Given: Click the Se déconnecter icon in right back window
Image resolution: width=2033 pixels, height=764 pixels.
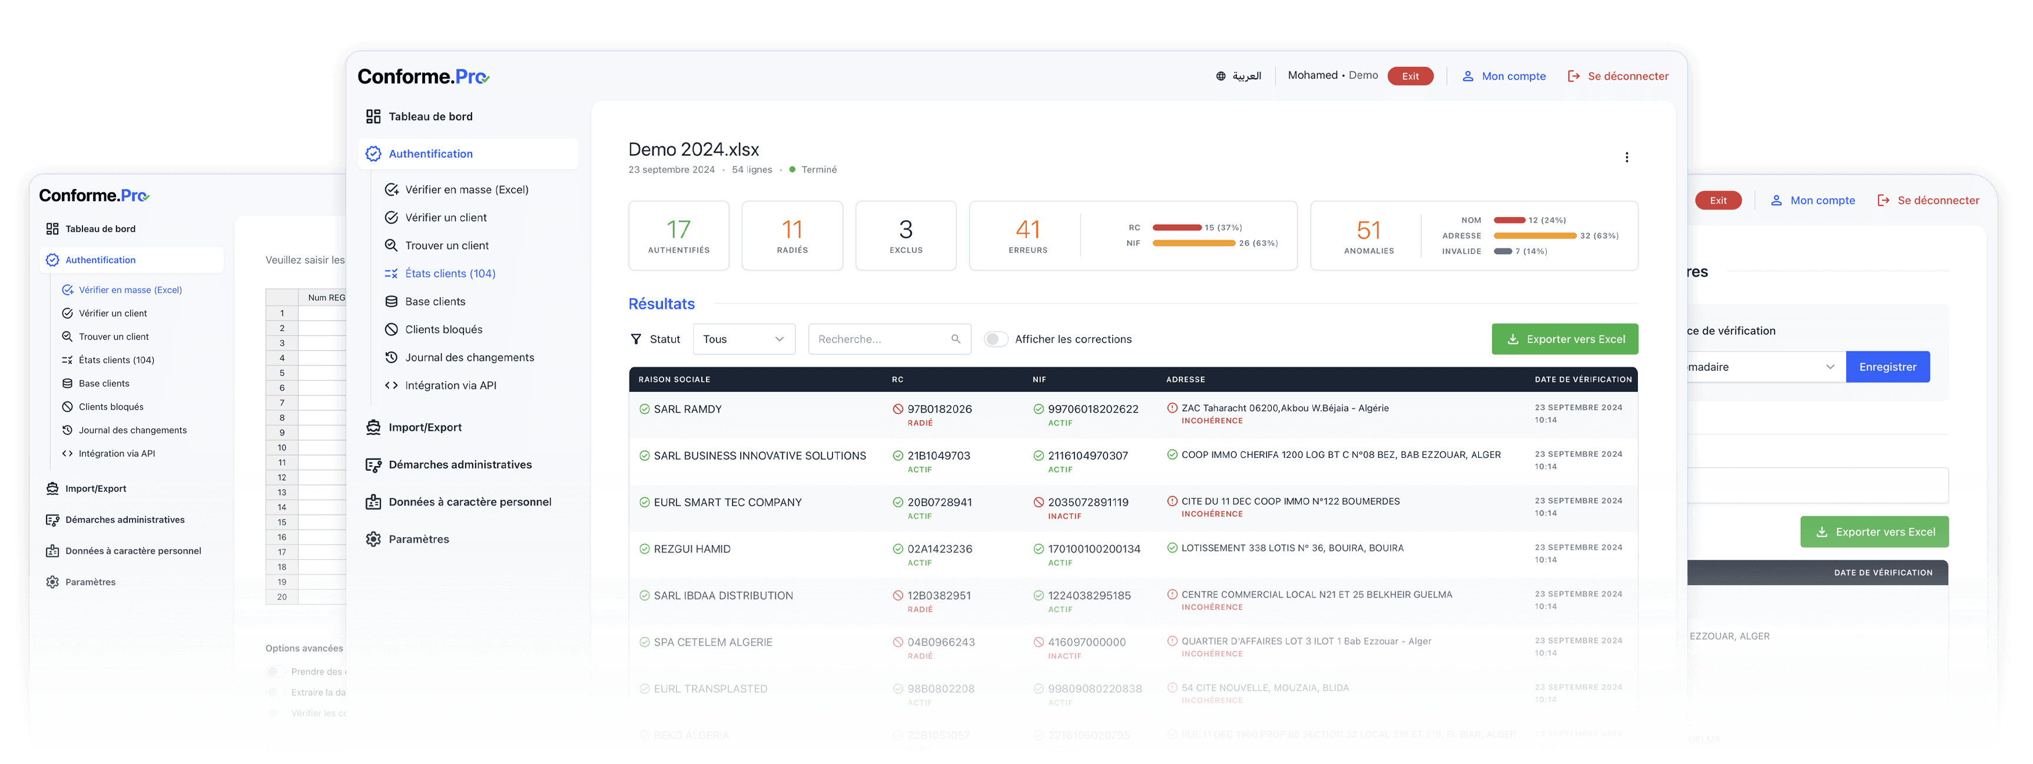Looking at the screenshot, I should pos(1884,201).
